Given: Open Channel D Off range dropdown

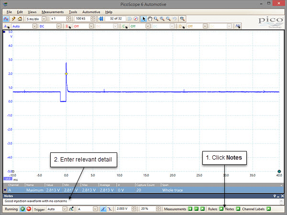Looking at the screenshot, I should [x=205, y=26].
